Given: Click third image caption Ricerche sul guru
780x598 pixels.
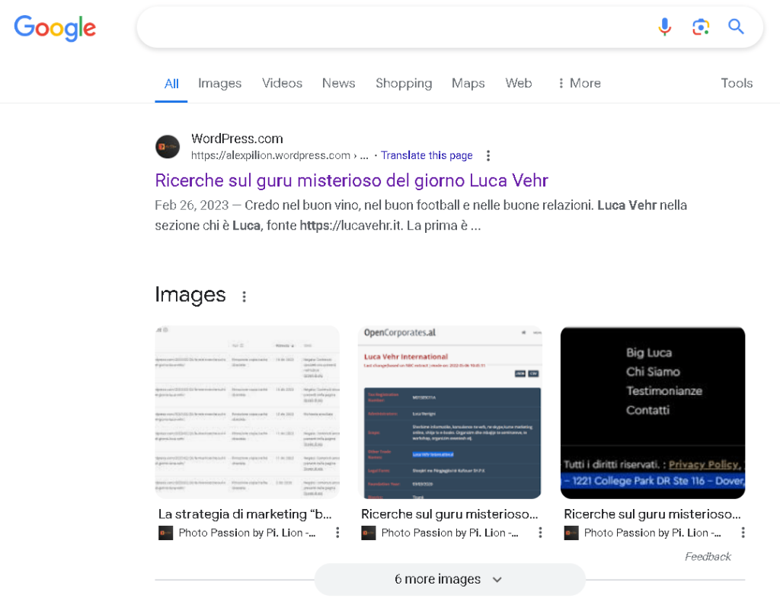Looking at the screenshot, I should [652, 514].
